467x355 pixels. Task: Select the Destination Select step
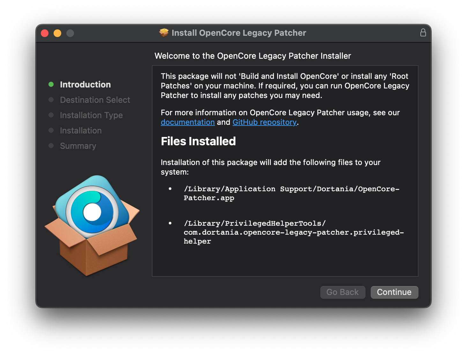tap(95, 100)
